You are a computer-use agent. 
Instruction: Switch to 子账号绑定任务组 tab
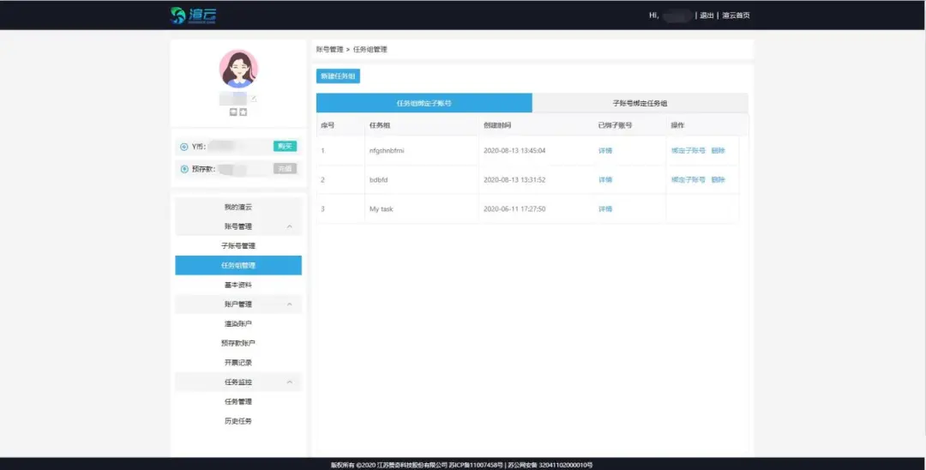click(640, 103)
